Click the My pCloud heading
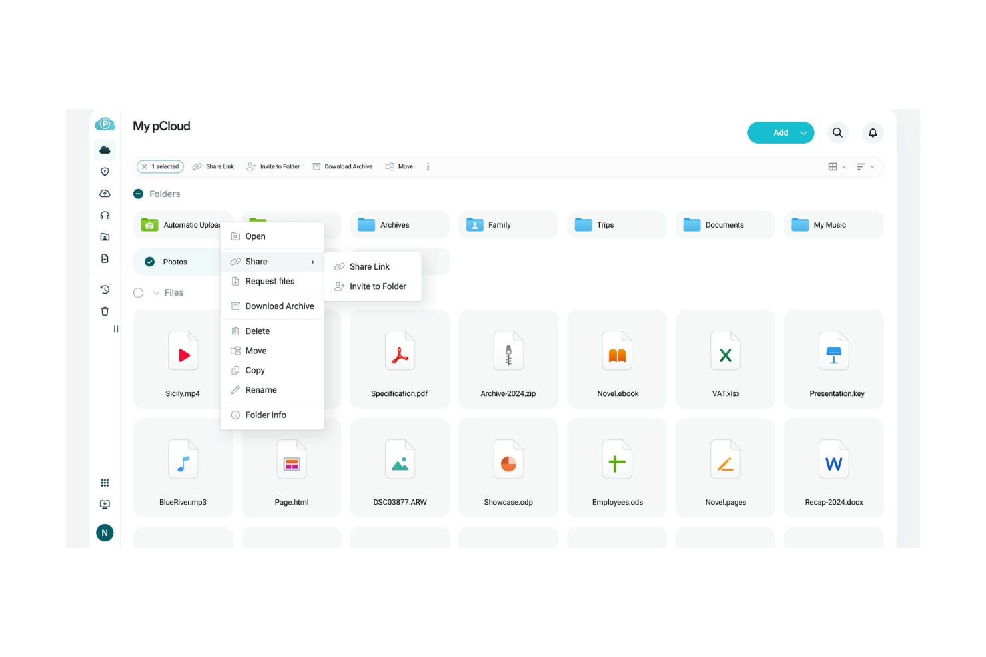Screen dimensions: 986x657 (x=161, y=126)
